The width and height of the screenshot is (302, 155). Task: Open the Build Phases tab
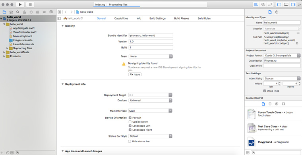point(182,19)
